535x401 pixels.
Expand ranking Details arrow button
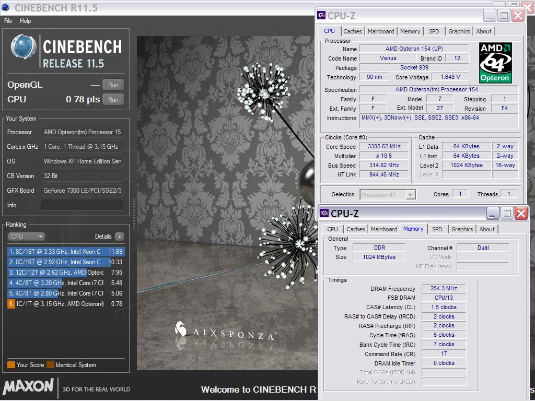[x=120, y=237]
